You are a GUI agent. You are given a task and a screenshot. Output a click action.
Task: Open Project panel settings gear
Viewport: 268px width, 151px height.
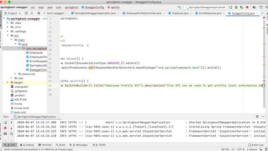[39, 13]
